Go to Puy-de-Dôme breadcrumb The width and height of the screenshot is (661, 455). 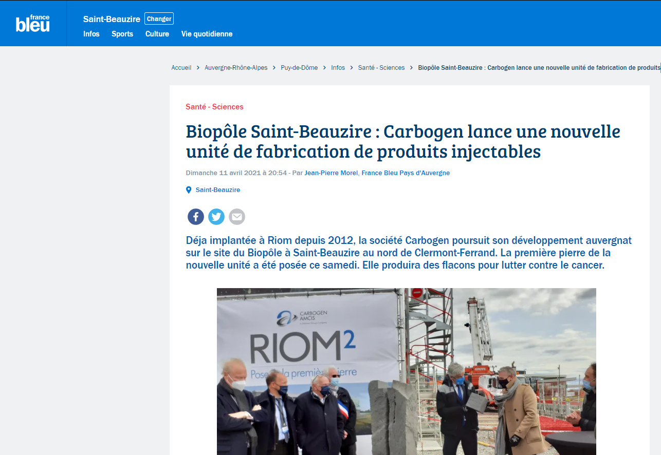tap(299, 68)
